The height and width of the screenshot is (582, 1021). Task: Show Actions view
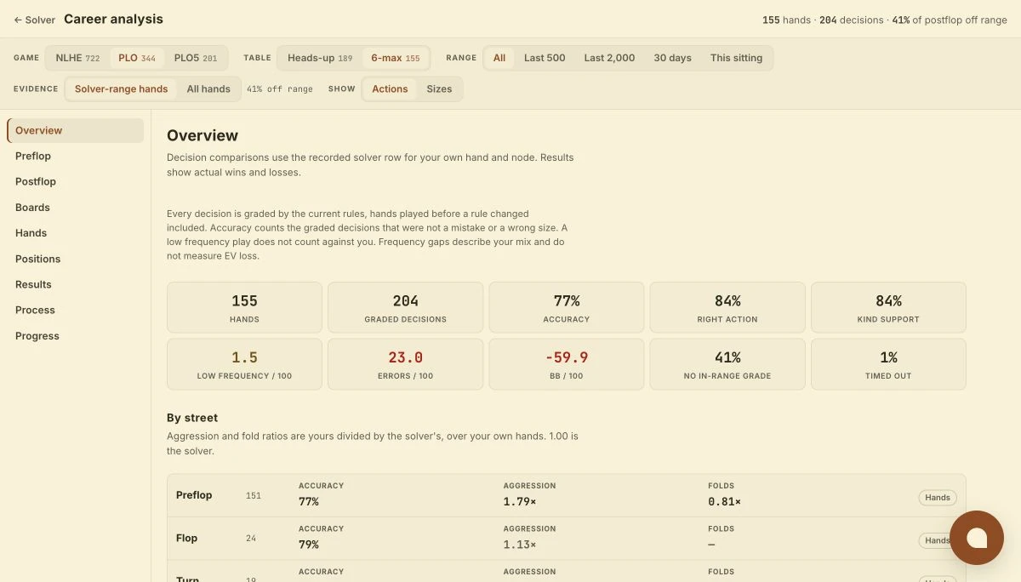[x=390, y=88]
